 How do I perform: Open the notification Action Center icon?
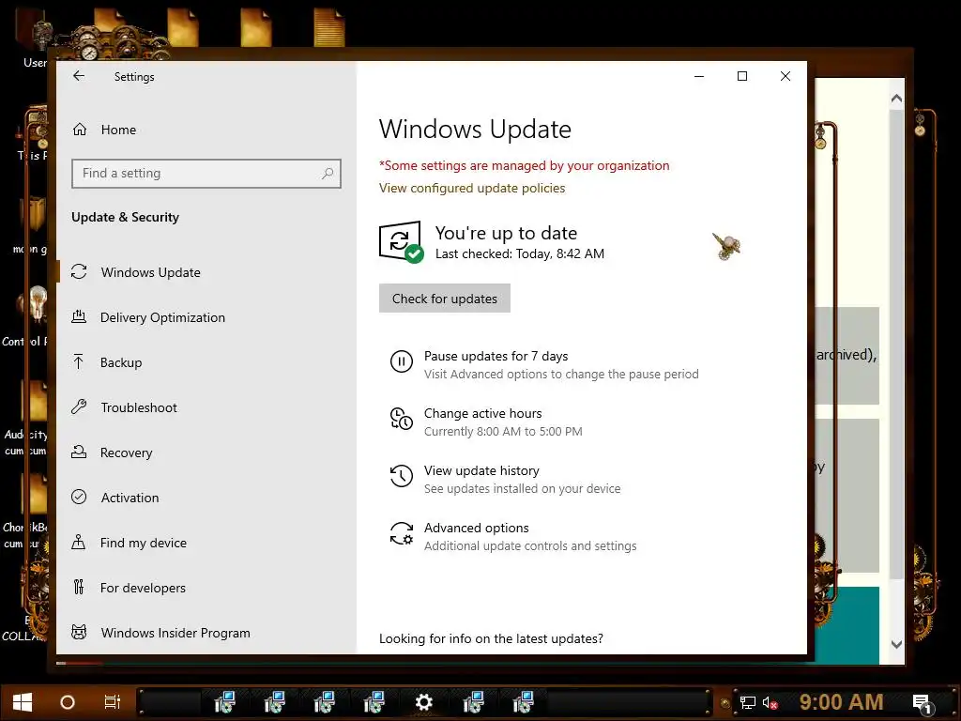pyautogui.click(x=922, y=703)
